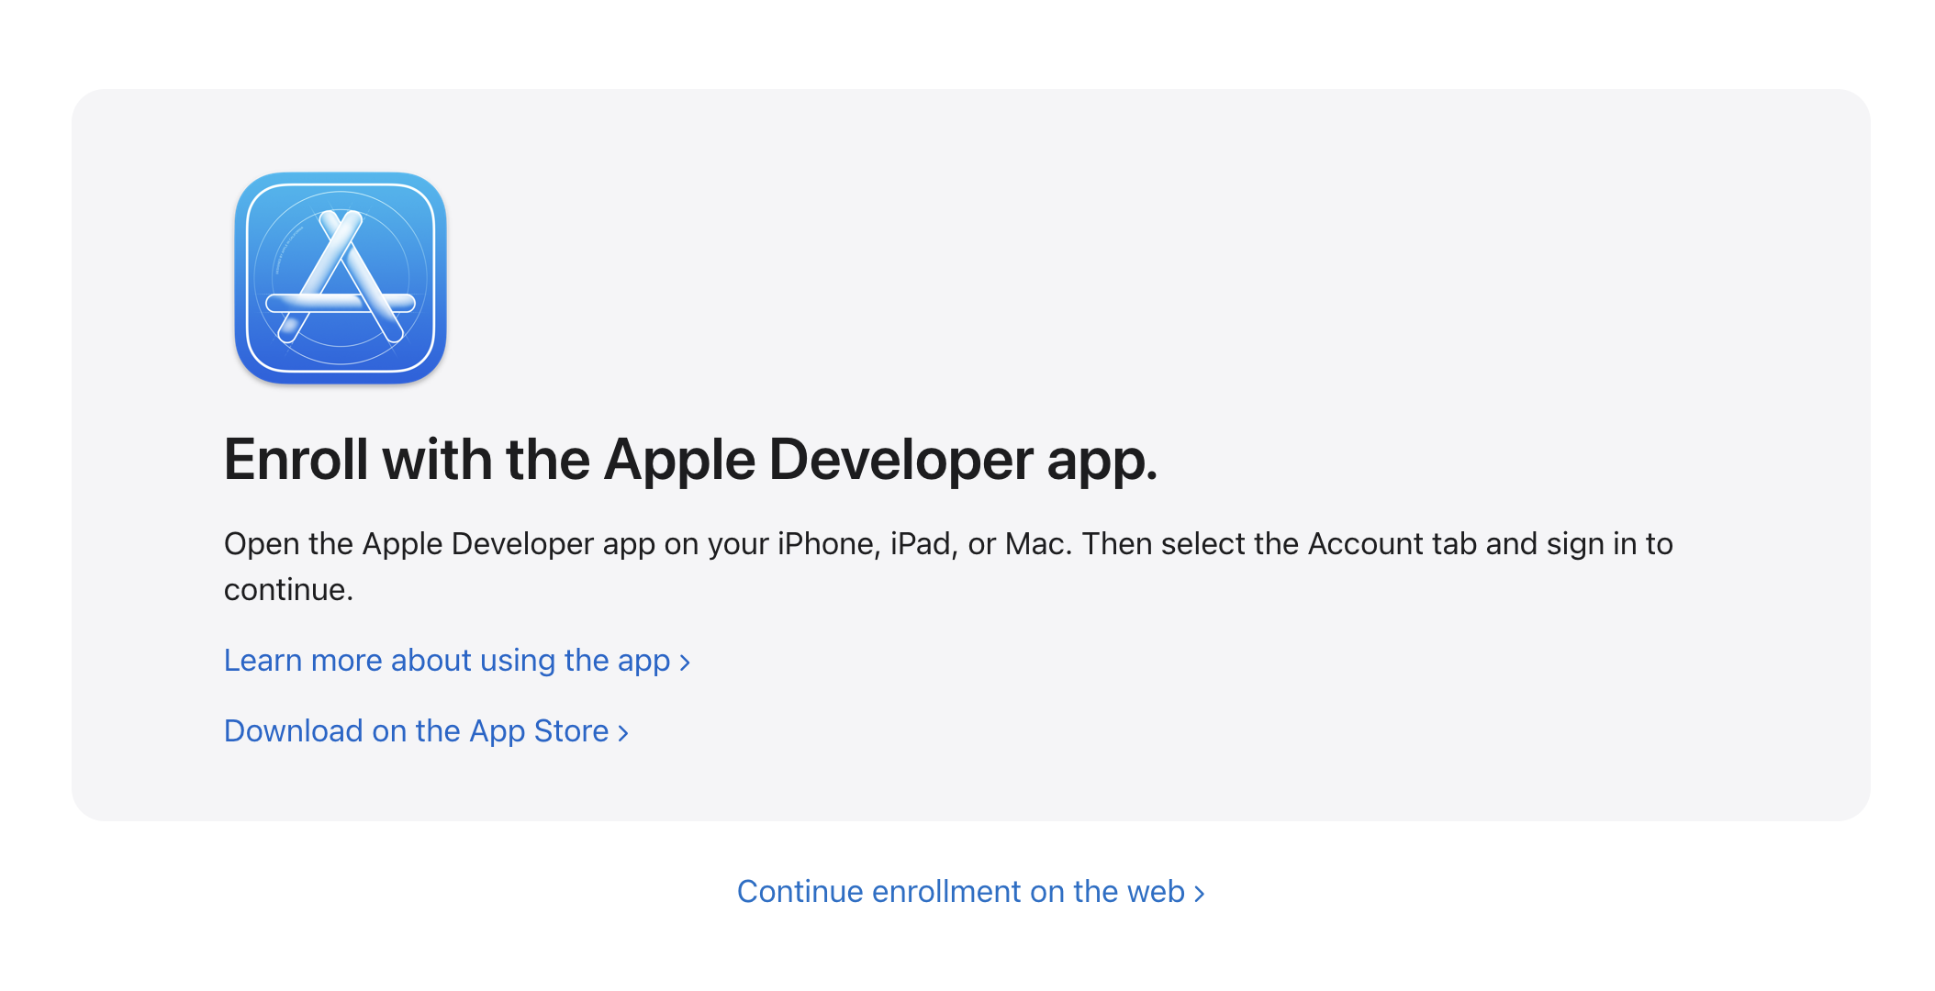This screenshot has width=1935, height=991.
Task: Click the chevron after "Continue enrollment on the web"
Action: click(x=1200, y=892)
